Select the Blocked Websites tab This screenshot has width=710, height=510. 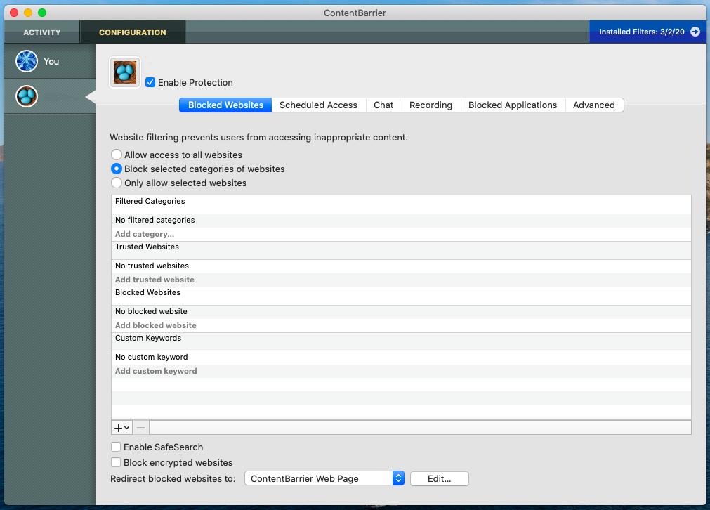(225, 105)
